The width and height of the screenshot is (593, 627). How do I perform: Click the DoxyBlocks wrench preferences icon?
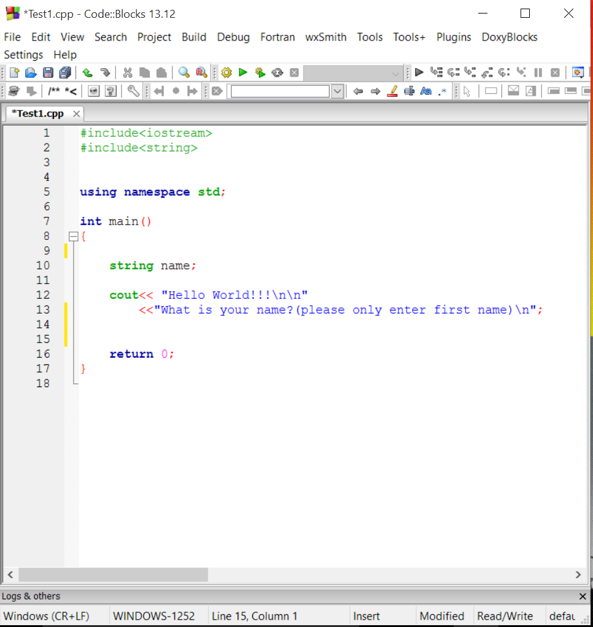(x=133, y=91)
